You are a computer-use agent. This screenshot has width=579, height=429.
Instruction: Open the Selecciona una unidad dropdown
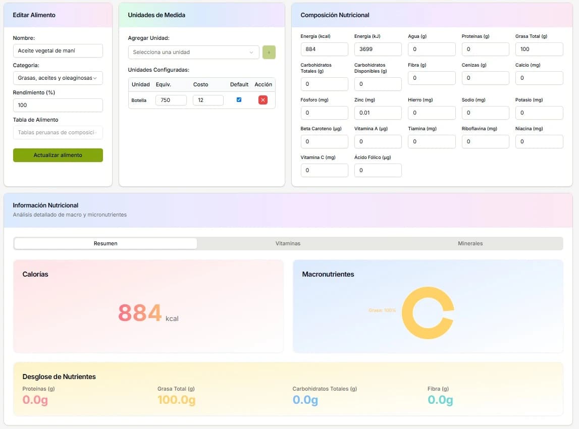[193, 52]
